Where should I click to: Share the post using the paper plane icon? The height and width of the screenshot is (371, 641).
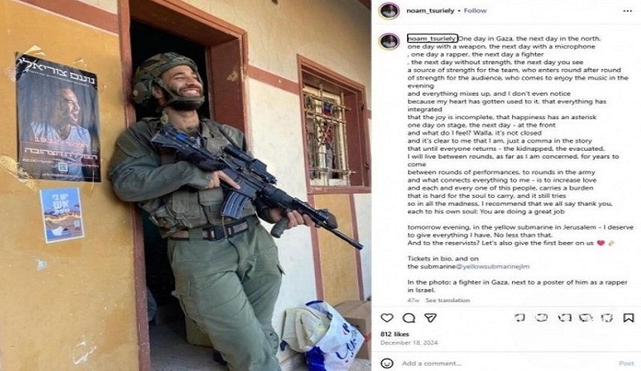coord(430,318)
